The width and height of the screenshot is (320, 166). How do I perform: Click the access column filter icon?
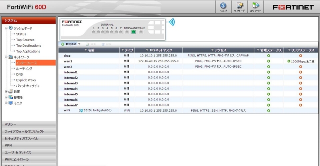pyautogui.click(x=212, y=50)
